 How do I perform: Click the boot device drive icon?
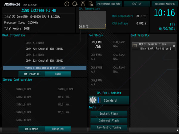[x=135, y=46]
